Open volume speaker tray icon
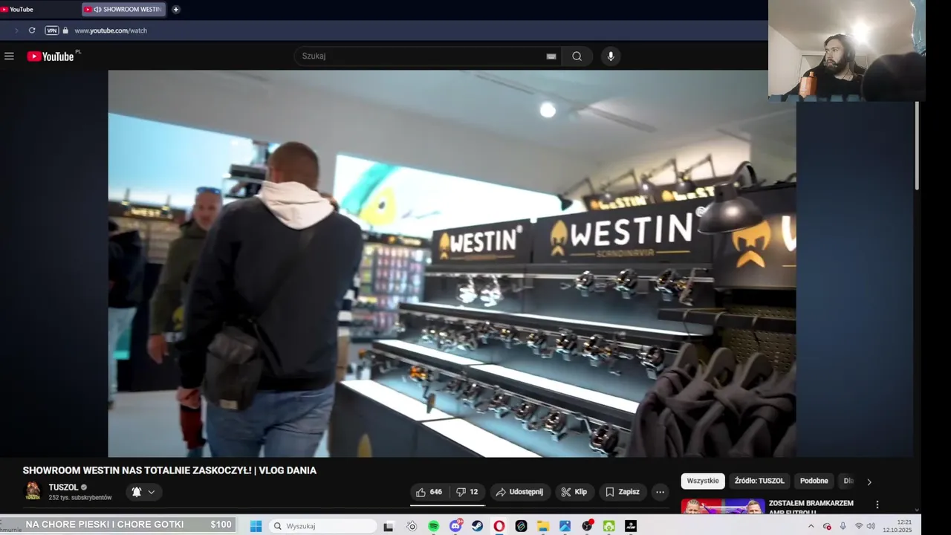Image resolution: width=951 pixels, height=535 pixels. pyautogui.click(x=871, y=526)
